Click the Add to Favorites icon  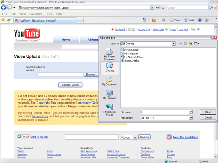pyautogui.click(x=9, y=20)
